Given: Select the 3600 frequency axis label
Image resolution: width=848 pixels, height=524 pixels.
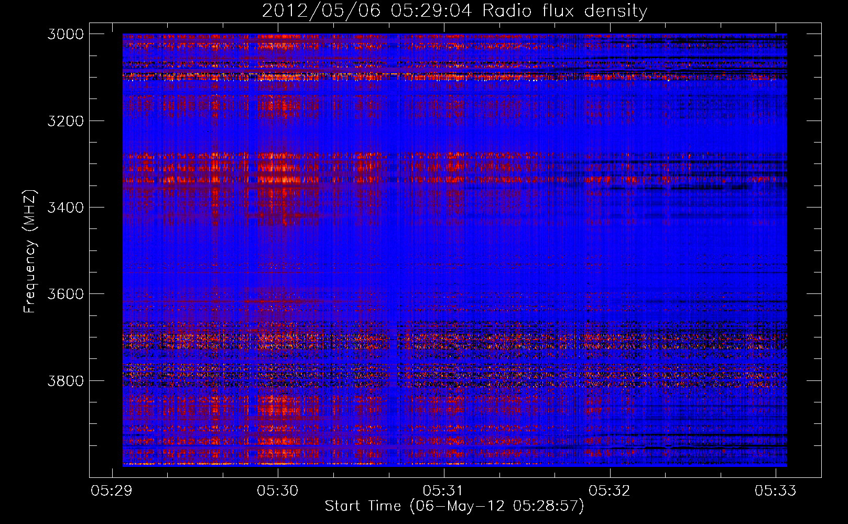Looking at the screenshot, I should pyautogui.click(x=66, y=294).
